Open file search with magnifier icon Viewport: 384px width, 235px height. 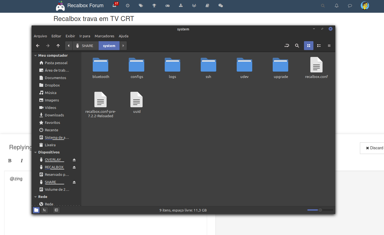pyautogui.click(x=297, y=46)
